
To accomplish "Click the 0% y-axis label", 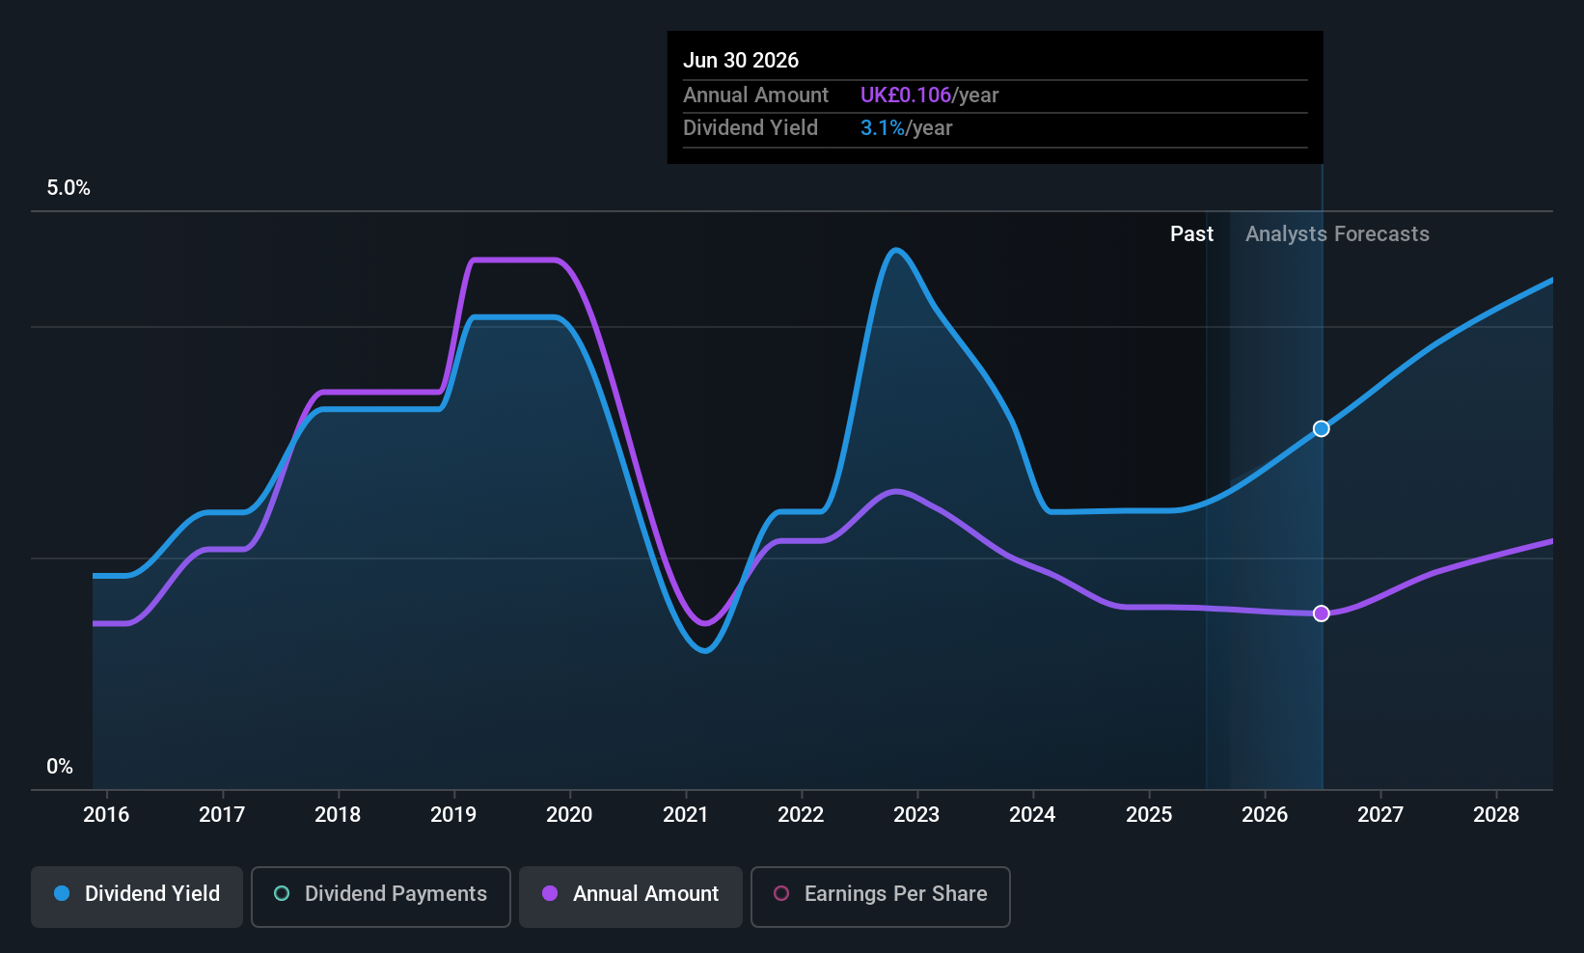I will 60,767.
